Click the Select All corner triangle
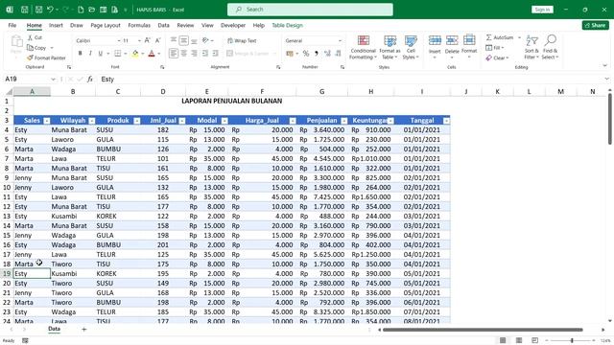614x345 pixels. click(x=9, y=92)
